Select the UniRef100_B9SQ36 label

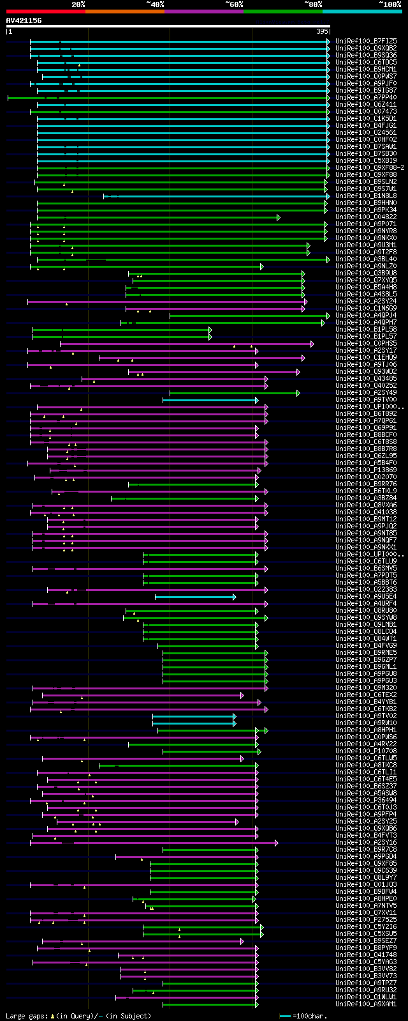tap(366, 55)
